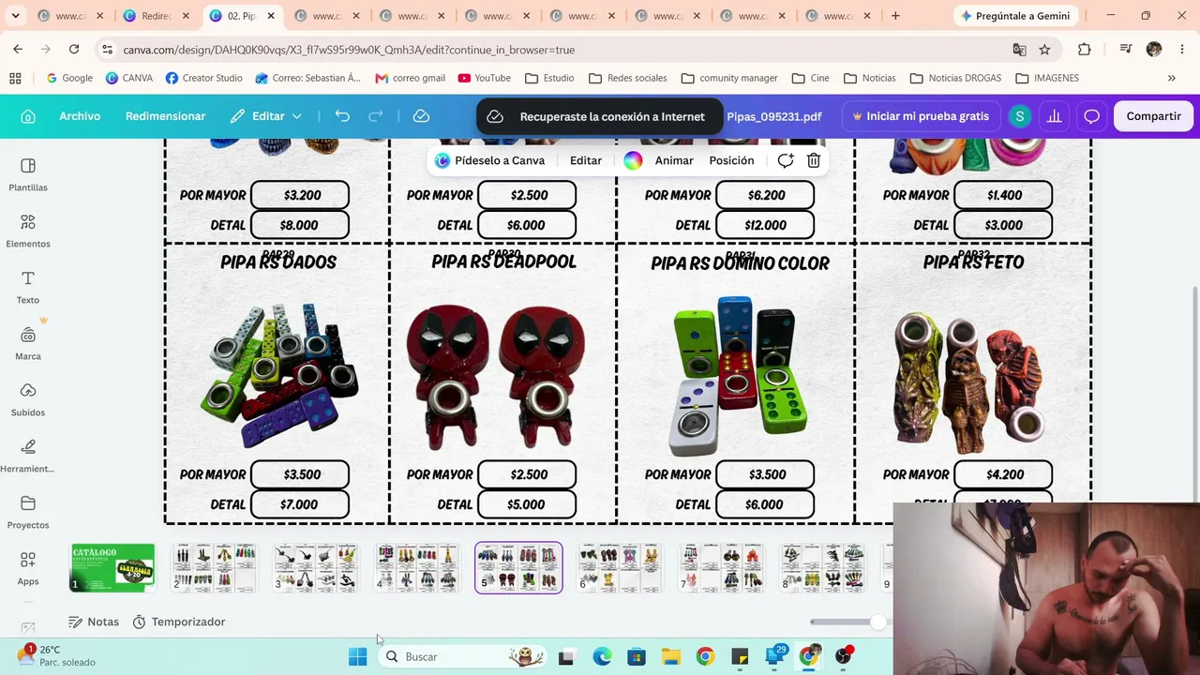
Task: Click the Windows taskbar Buscar search box
Action: point(463,656)
